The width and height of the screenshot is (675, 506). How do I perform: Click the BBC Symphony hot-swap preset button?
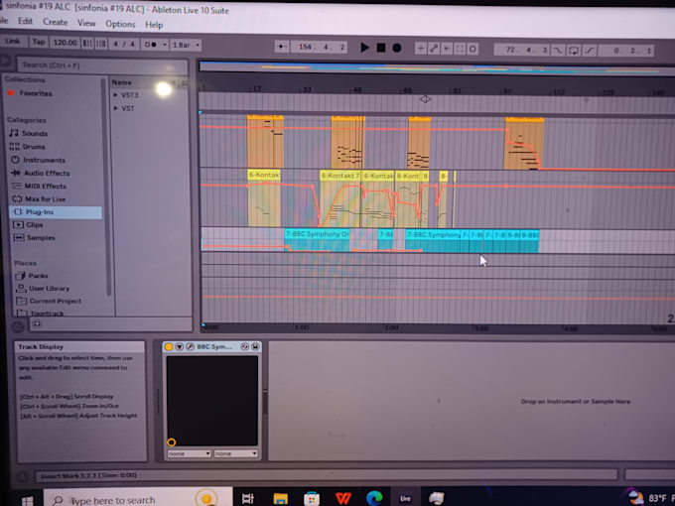245,346
